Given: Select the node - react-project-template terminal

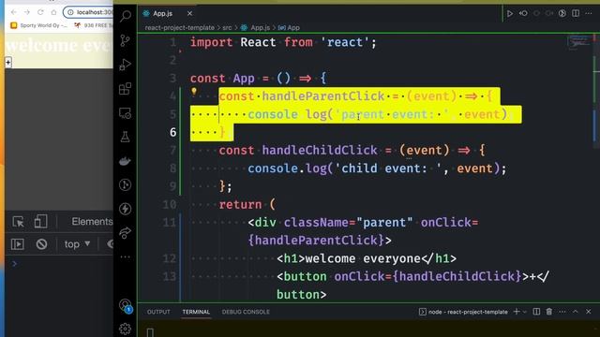Looking at the screenshot, I should click(463, 312).
